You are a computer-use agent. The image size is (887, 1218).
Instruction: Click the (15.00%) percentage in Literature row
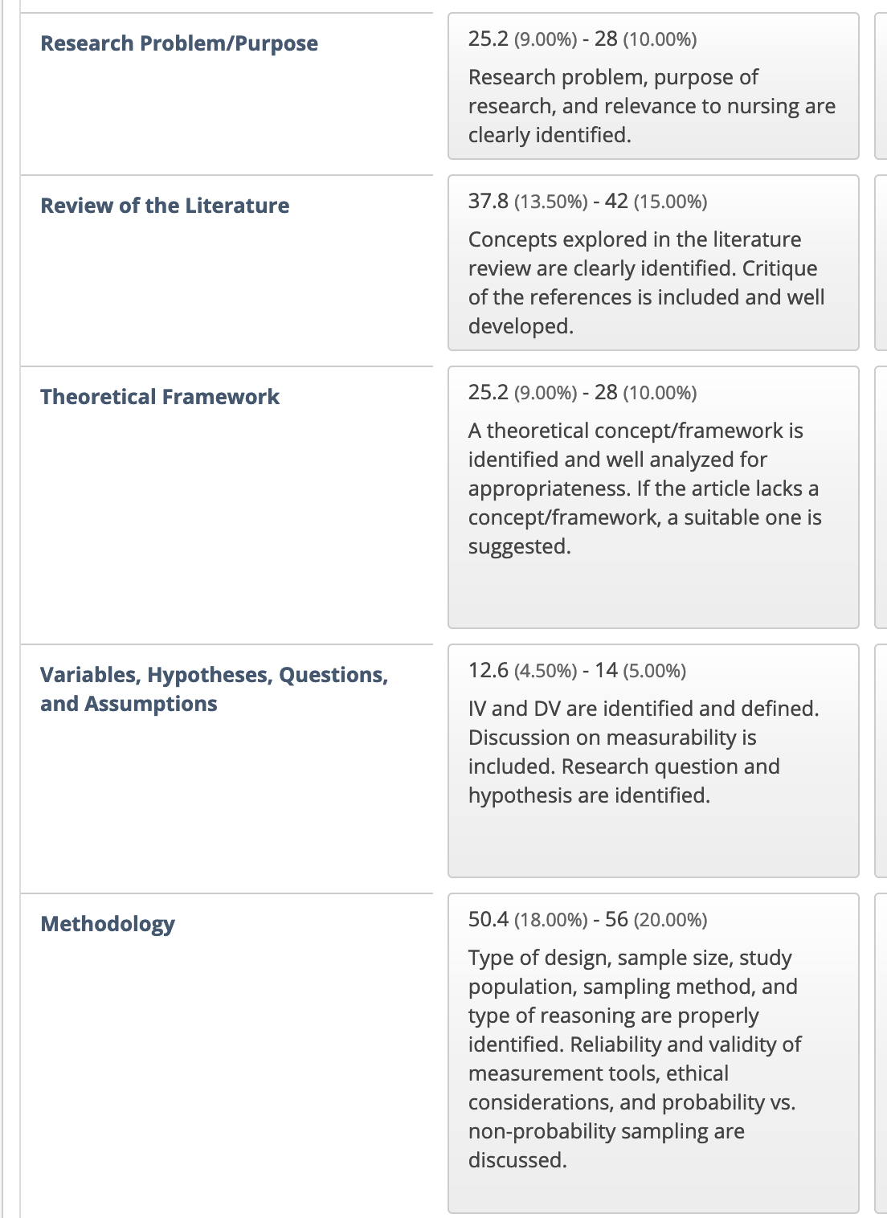pos(670,202)
